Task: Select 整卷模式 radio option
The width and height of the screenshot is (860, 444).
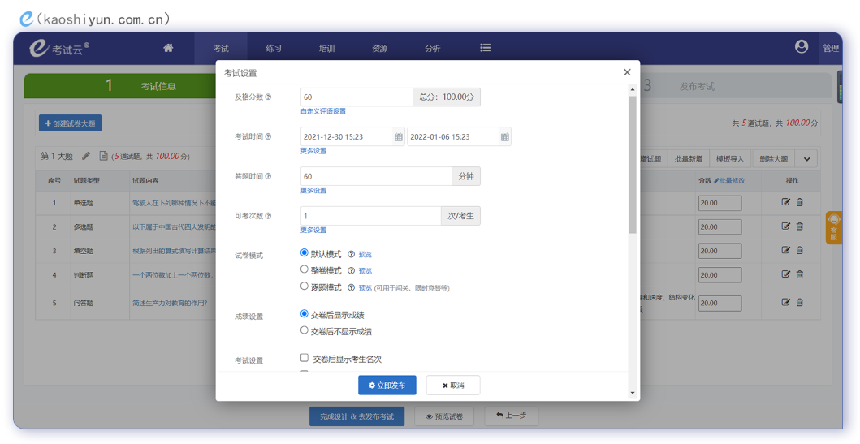Action: pyautogui.click(x=305, y=269)
